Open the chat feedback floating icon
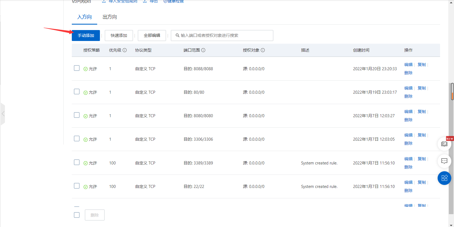 [444, 161]
